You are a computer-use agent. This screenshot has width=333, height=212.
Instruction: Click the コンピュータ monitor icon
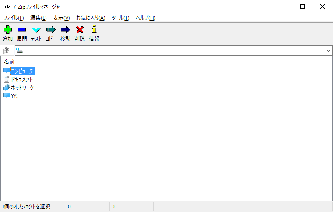[x=7, y=71]
